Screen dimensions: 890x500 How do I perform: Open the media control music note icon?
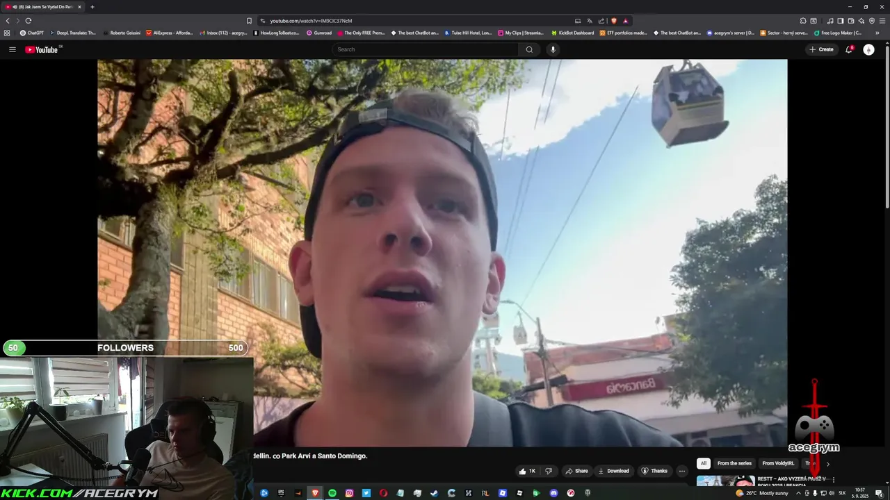(x=830, y=21)
